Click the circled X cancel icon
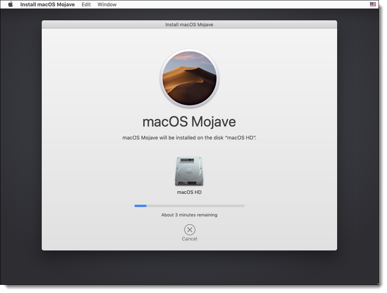Screen dimensions: 387x293 tap(189, 230)
